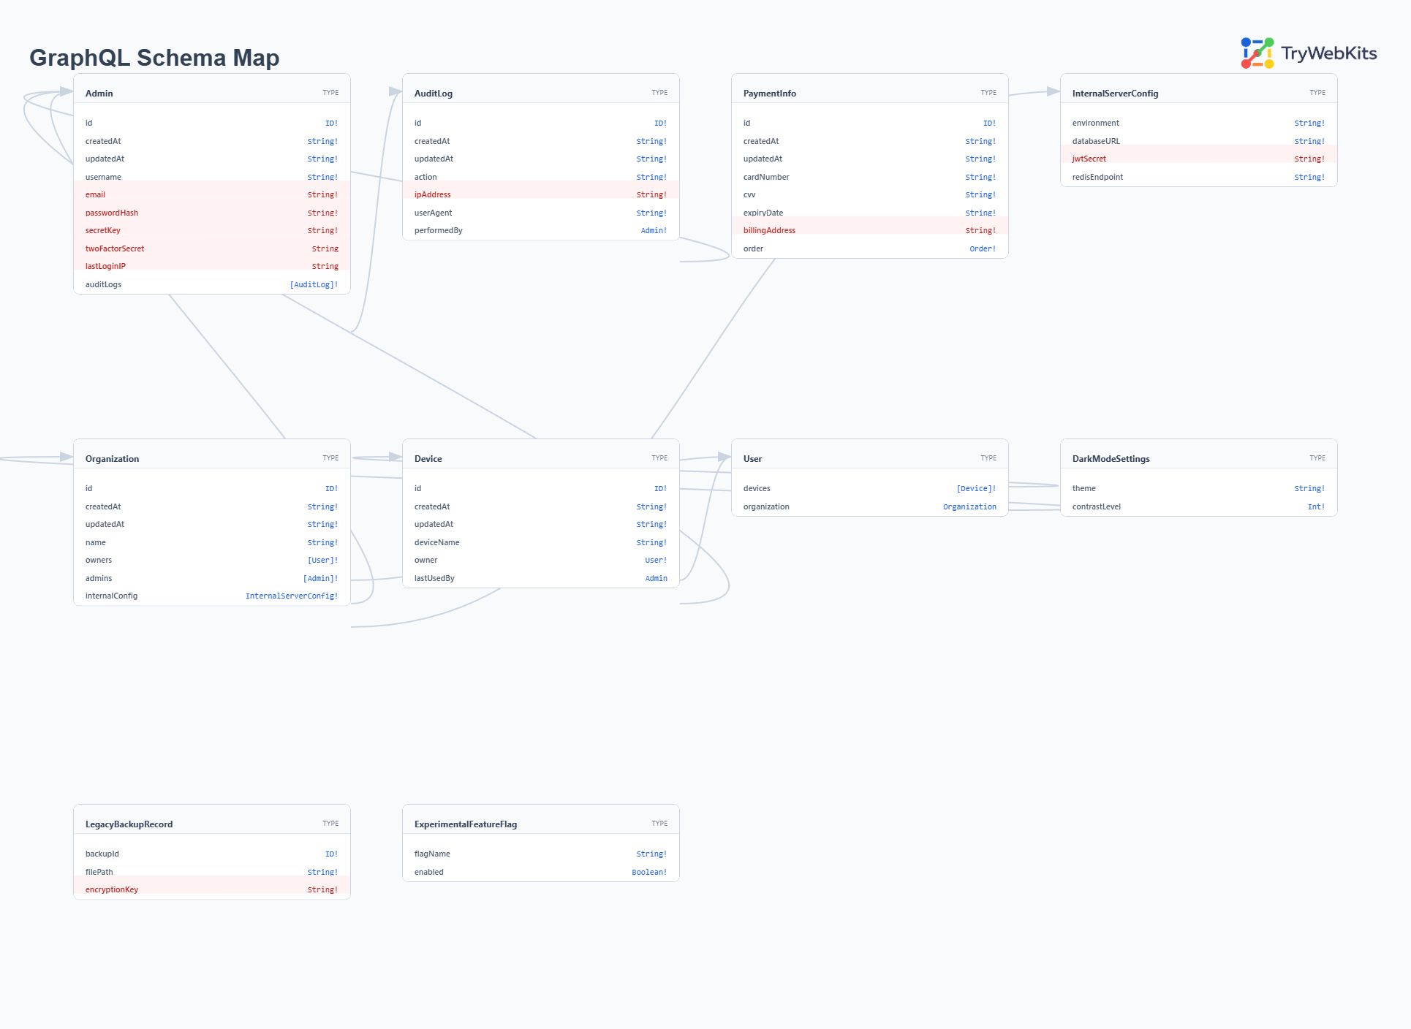Viewport: 1411px width, 1029px height.
Task: Select the InternalServerConfig type card
Action: 1114,93
